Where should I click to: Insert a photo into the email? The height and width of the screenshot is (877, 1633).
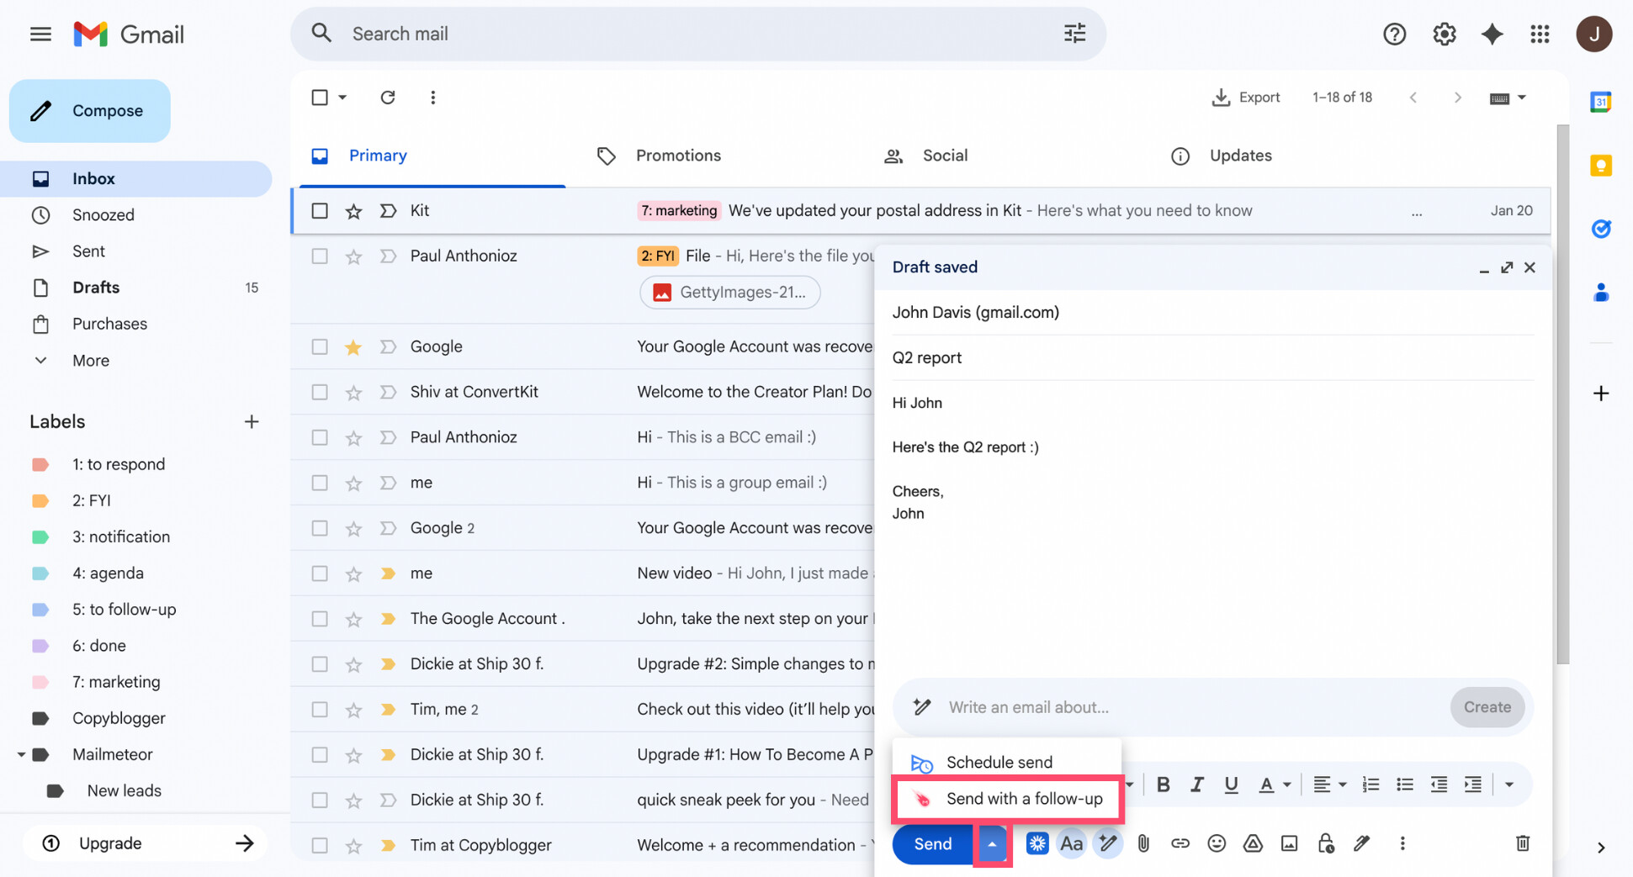(x=1289, y=843)
